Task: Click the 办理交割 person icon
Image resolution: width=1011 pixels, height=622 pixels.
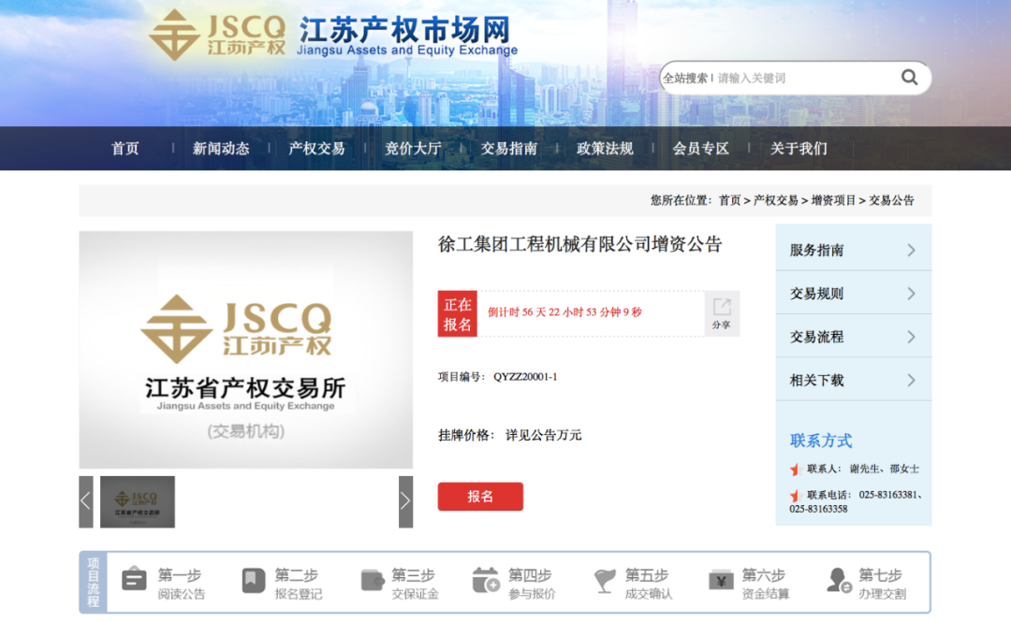Action: [x=839, y=581]
